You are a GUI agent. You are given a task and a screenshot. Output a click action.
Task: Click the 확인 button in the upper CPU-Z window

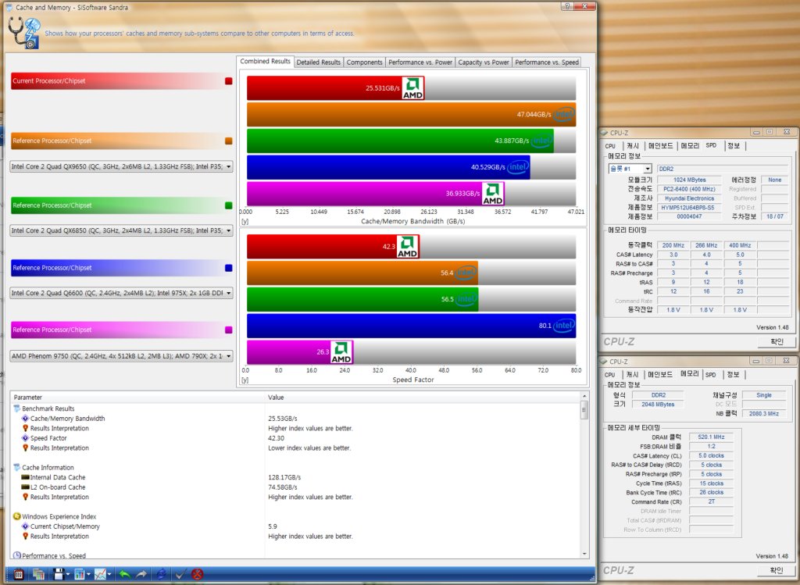(x=777, y=341)
